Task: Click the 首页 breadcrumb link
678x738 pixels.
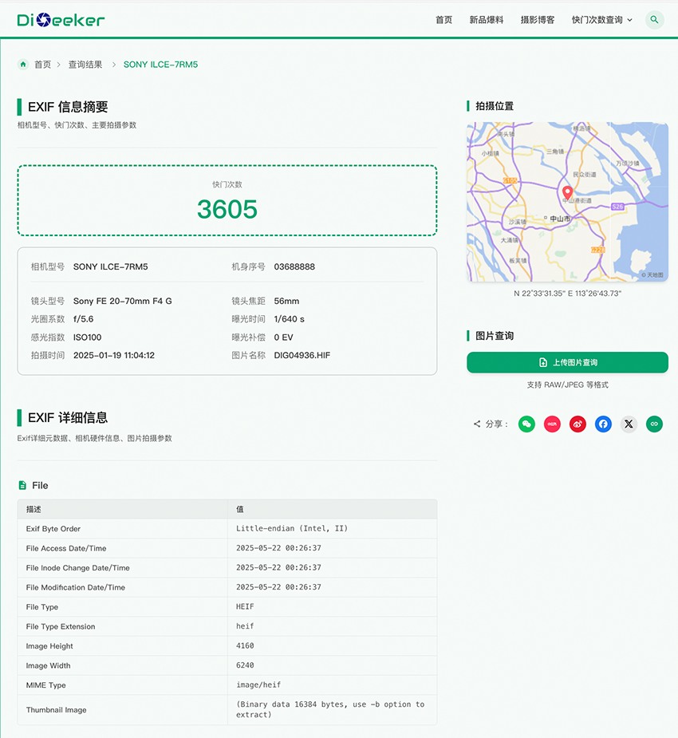Action: pyautogui.click(x=42, y=65)
